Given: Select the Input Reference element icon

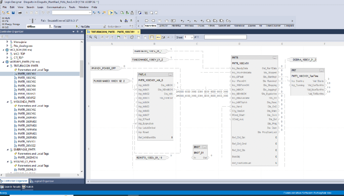Looking at the screenshot, I should (147, 21).
